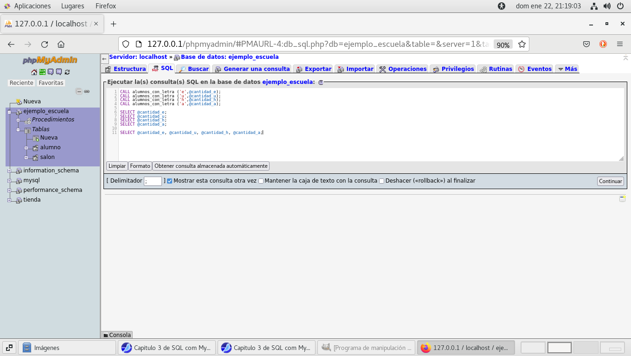
Task: Enable 'Mantener la caja de texto' checkbox
Action: [x=261, y=181]
